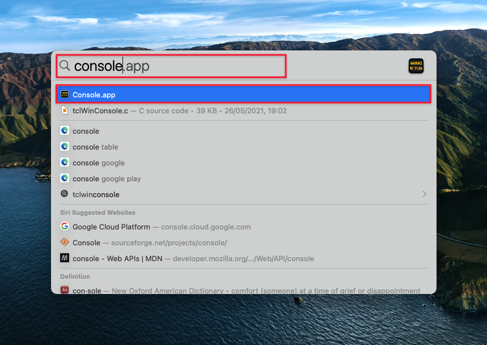Image resolution: width=487 pixels, height=345 pixels.
Task: Click the Console app preview icon beside search bar
Action: point(416,66)
